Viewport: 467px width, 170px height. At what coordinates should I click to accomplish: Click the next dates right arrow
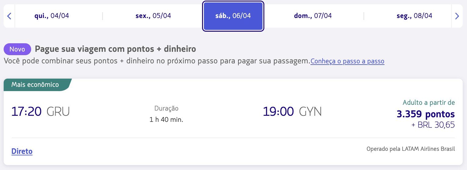tap(457, 16)
